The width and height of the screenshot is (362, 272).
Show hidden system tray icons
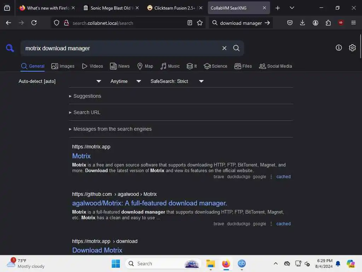coord(275,263)
